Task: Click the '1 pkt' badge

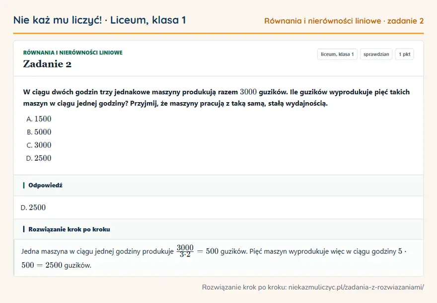Action: pos(404,54)
